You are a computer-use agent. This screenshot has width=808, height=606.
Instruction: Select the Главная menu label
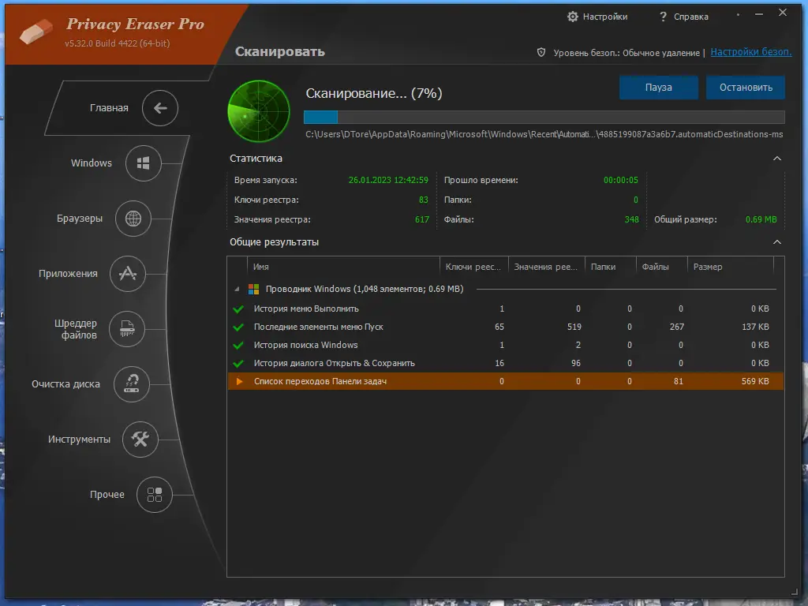(109, 107)
